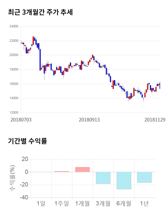
Task: Click the 16000 price axis label
Action: pyautogui.click(x=14, y=84)
